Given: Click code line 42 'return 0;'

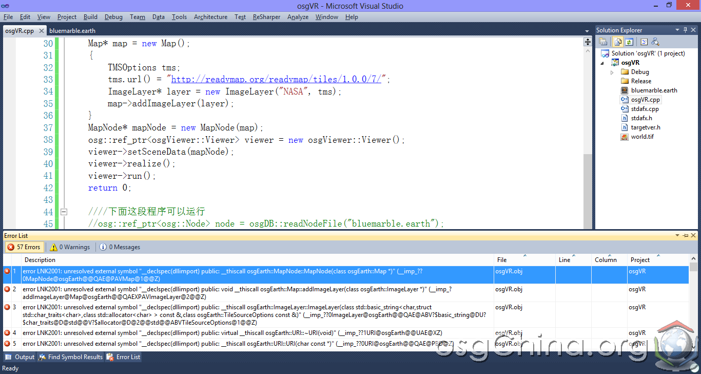Looking at the screenshot, I should 110,188.
